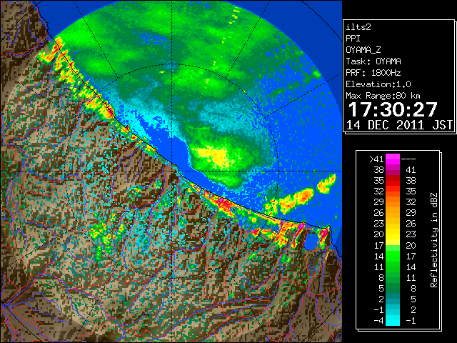Select the orange 29 to 32 dBZ swatch
The height and width of the screenshot is (343, 457).
(393, 202)
